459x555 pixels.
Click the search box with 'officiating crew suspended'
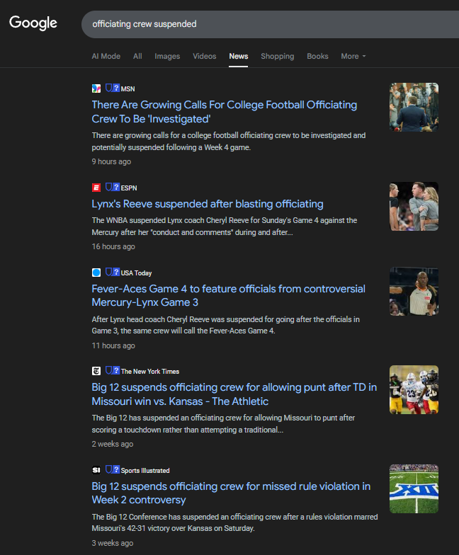pyautogui.click(x=262, y=24)
